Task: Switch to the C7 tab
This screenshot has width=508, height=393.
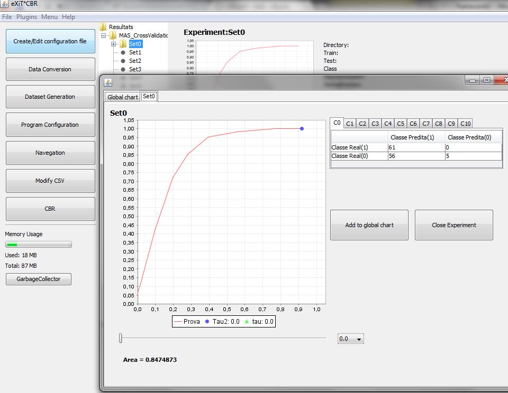Action: [x=426, y=124]
